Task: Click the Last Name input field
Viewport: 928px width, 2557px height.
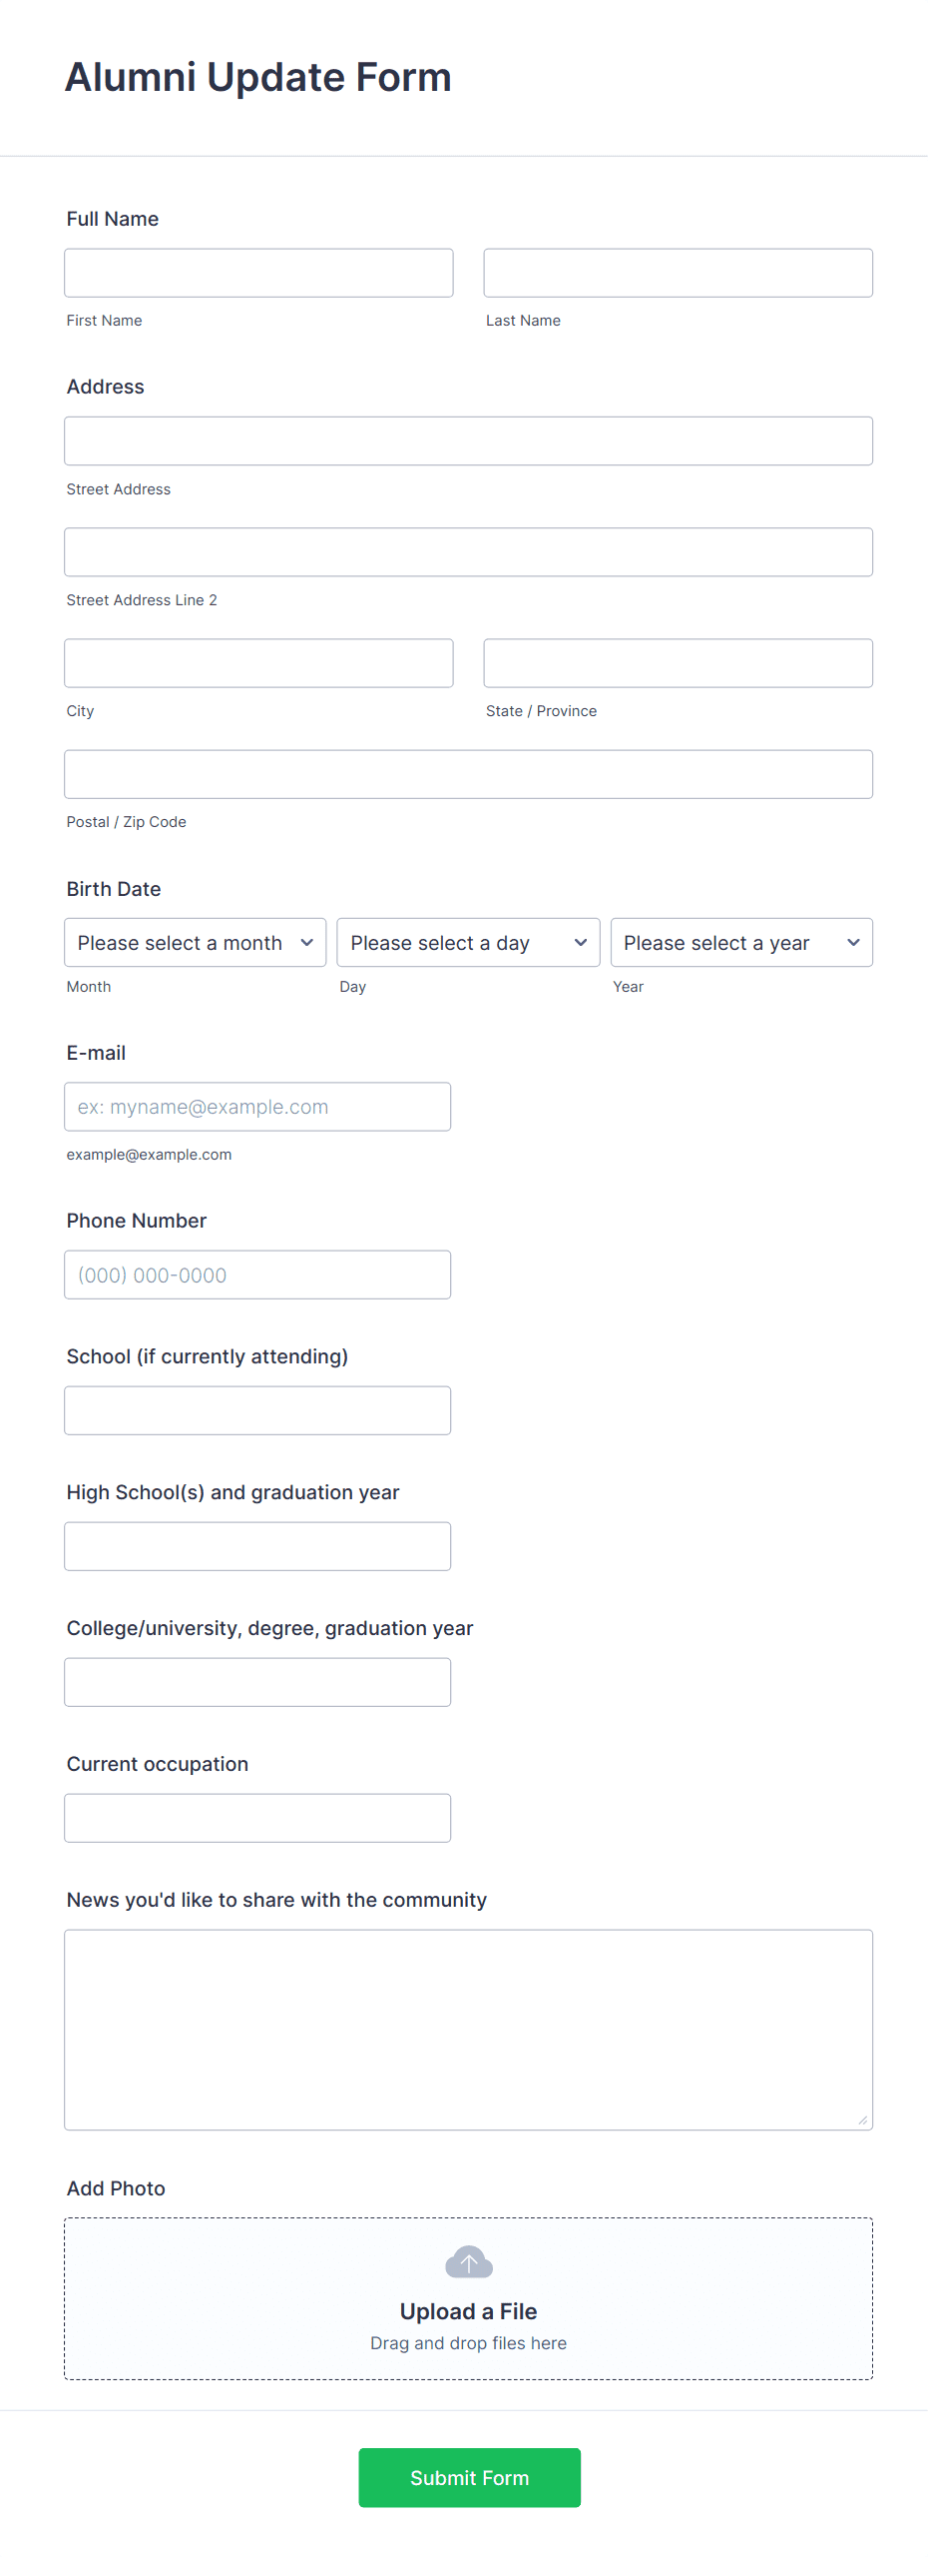Action: pyautogui.click(x=678, y=272)
